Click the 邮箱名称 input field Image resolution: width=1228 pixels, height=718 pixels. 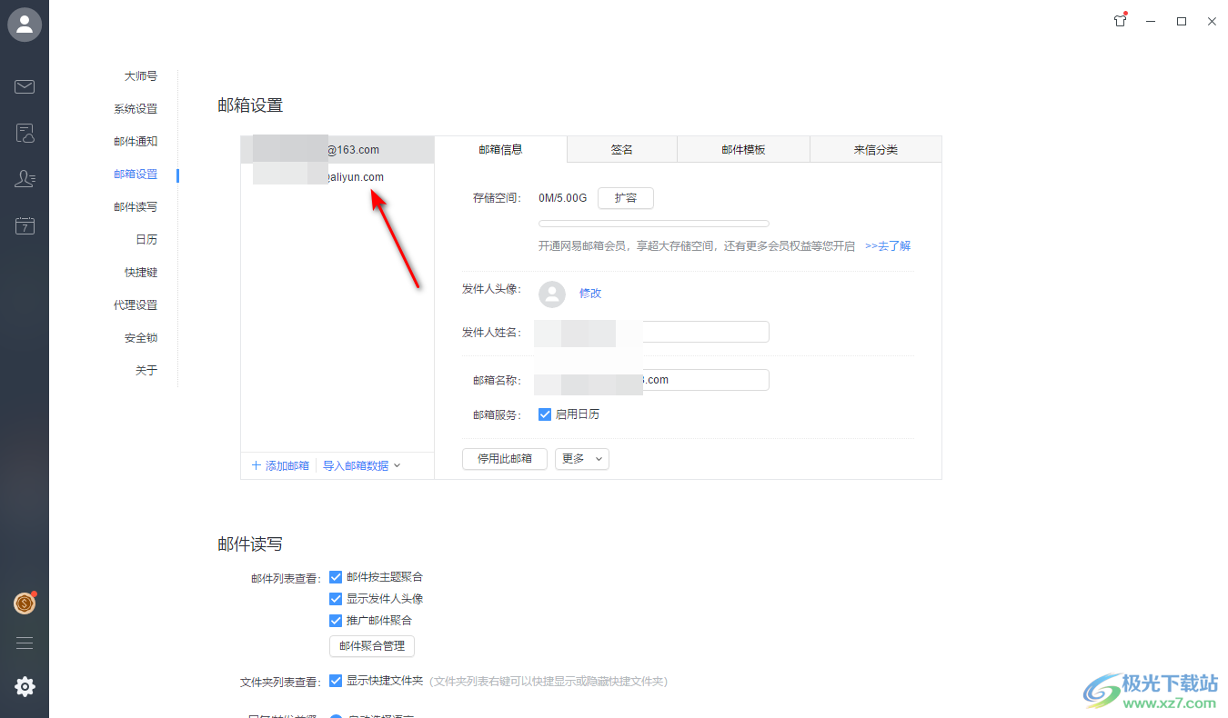tap(653, 380)
